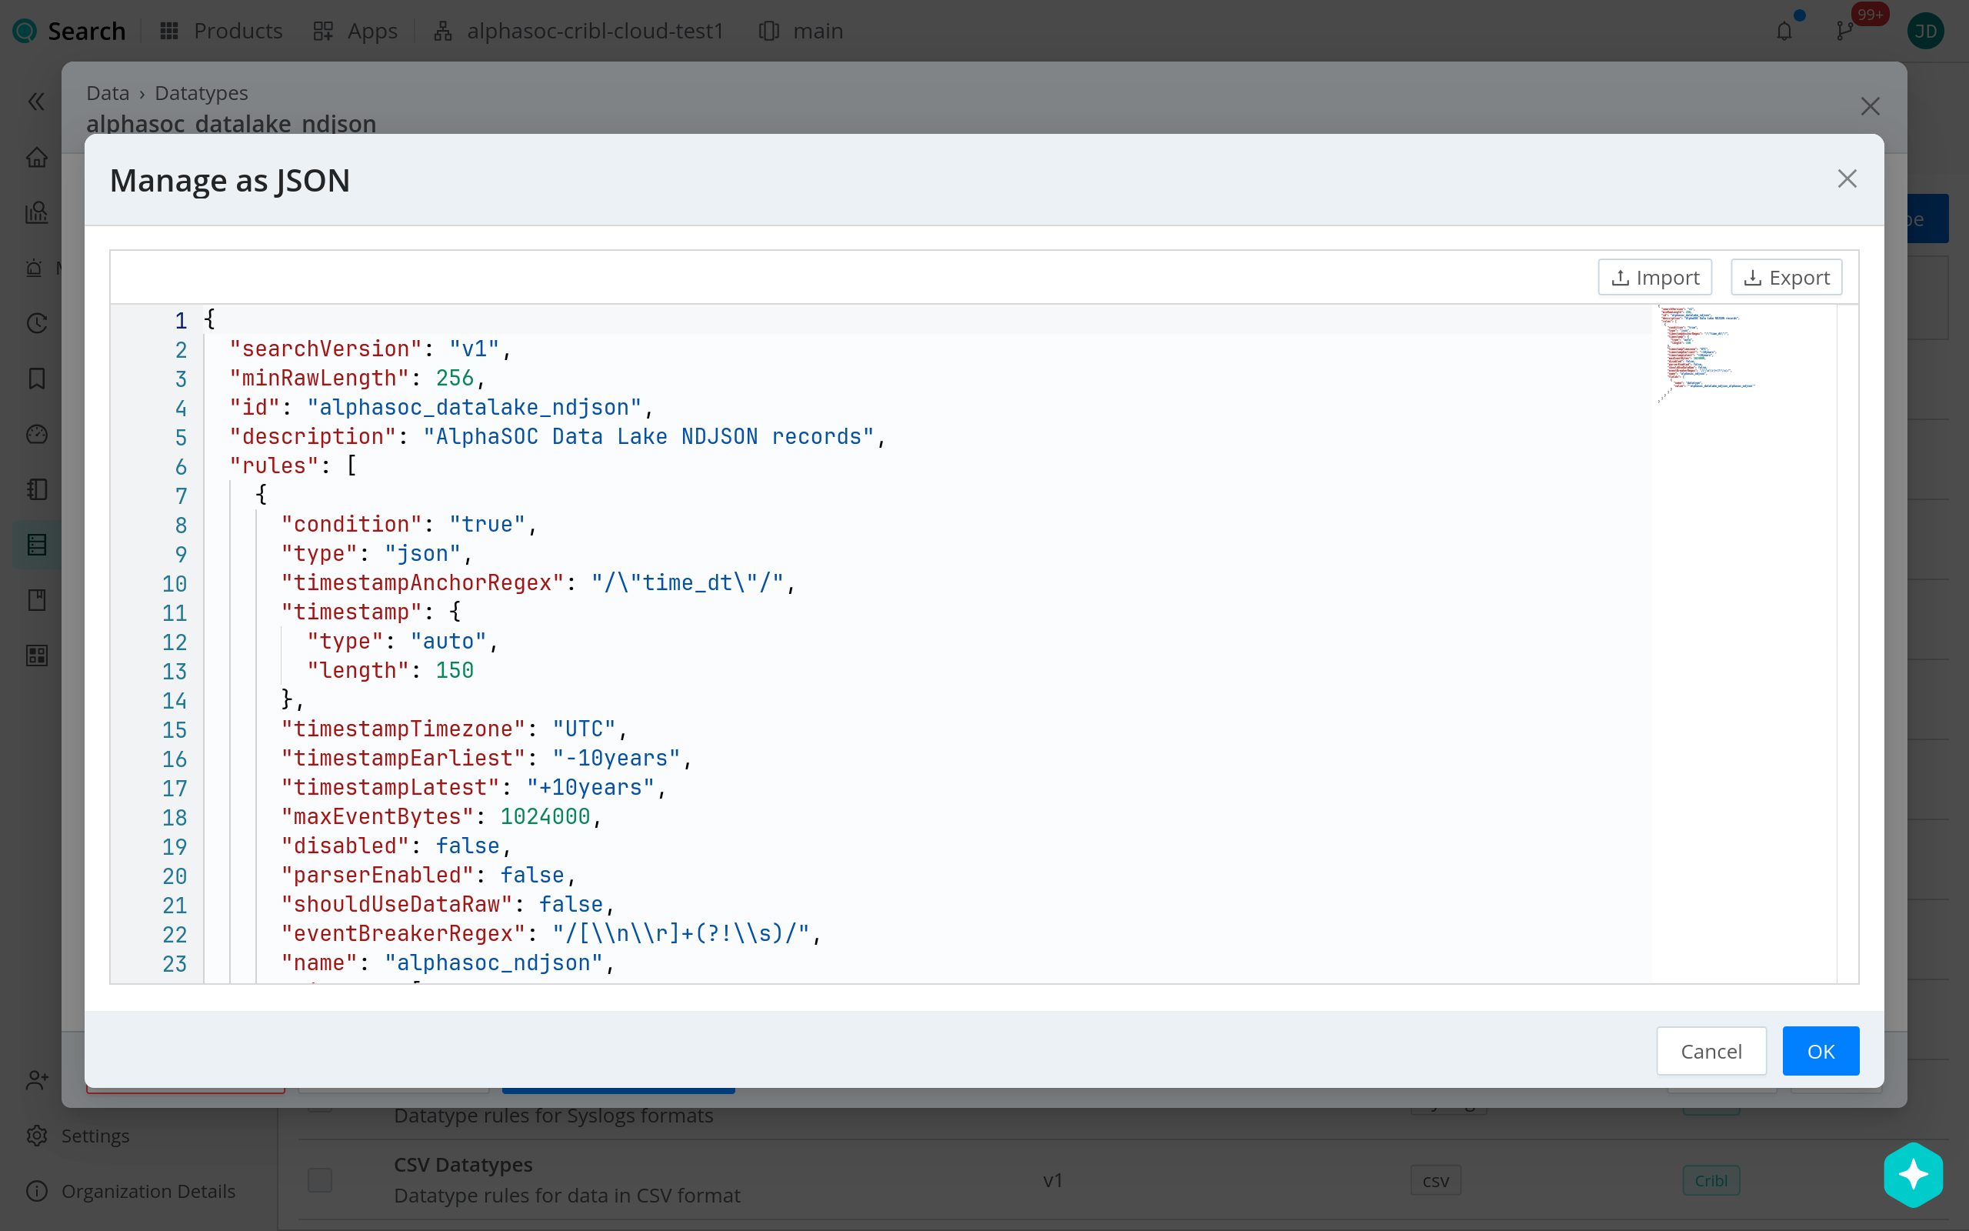1969x1231 pixels.
Task: Collapse the left sidebar
Action: tap(37, 102)
